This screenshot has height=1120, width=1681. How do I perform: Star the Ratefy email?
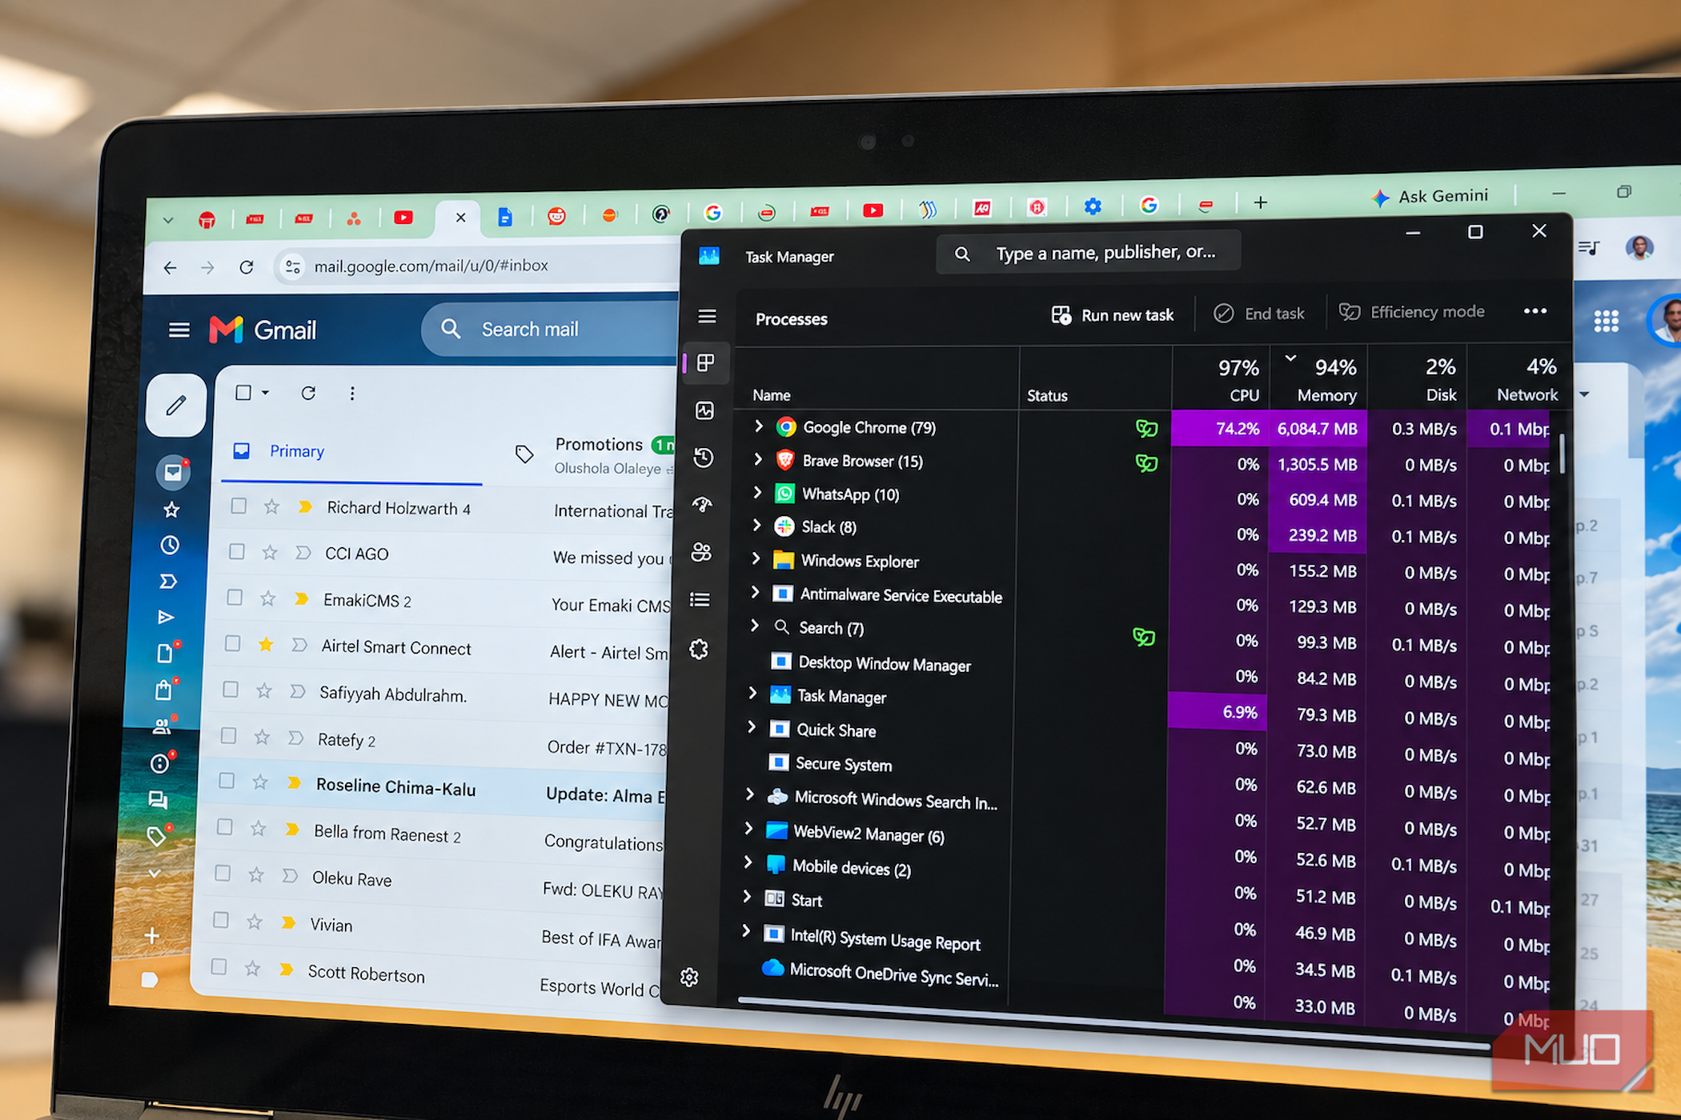click(x=262, y=737)
